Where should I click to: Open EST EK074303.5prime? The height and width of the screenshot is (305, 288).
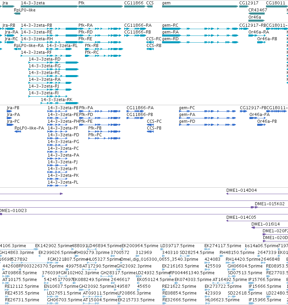tap(193, 280)
